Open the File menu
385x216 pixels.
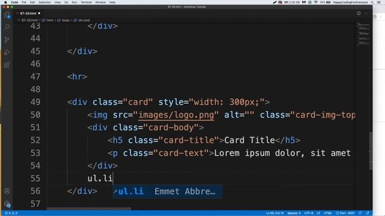[x=24, y=2]
